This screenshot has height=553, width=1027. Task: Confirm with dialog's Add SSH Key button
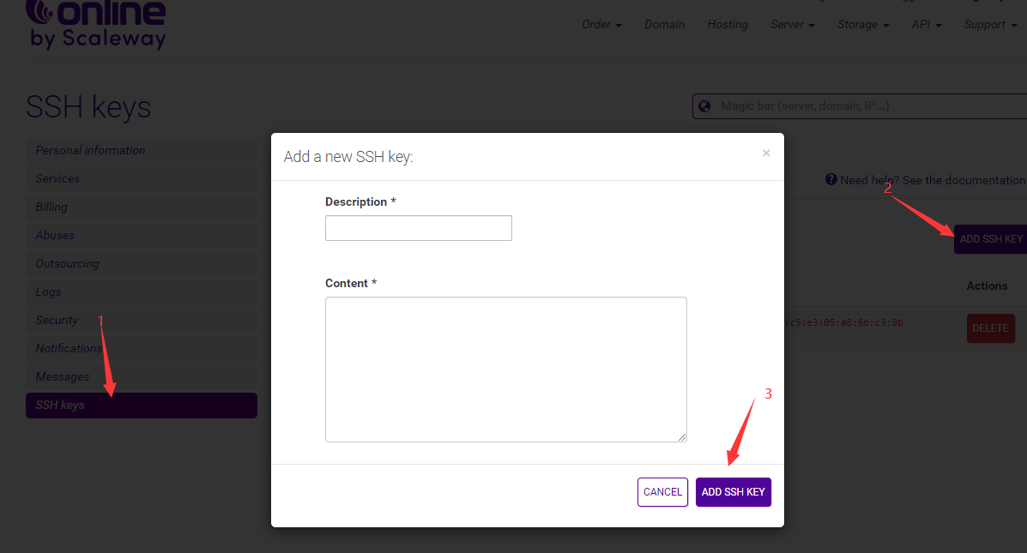coord(733,492)
